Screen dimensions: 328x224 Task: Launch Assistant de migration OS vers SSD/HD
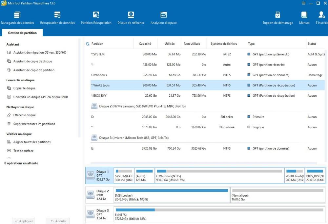[x=40, y=53]
